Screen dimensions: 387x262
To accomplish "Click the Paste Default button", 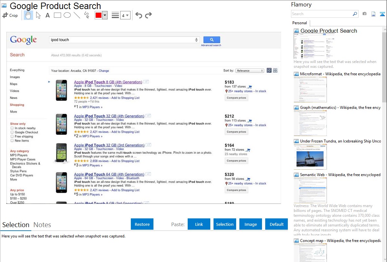I will [277, 224].
